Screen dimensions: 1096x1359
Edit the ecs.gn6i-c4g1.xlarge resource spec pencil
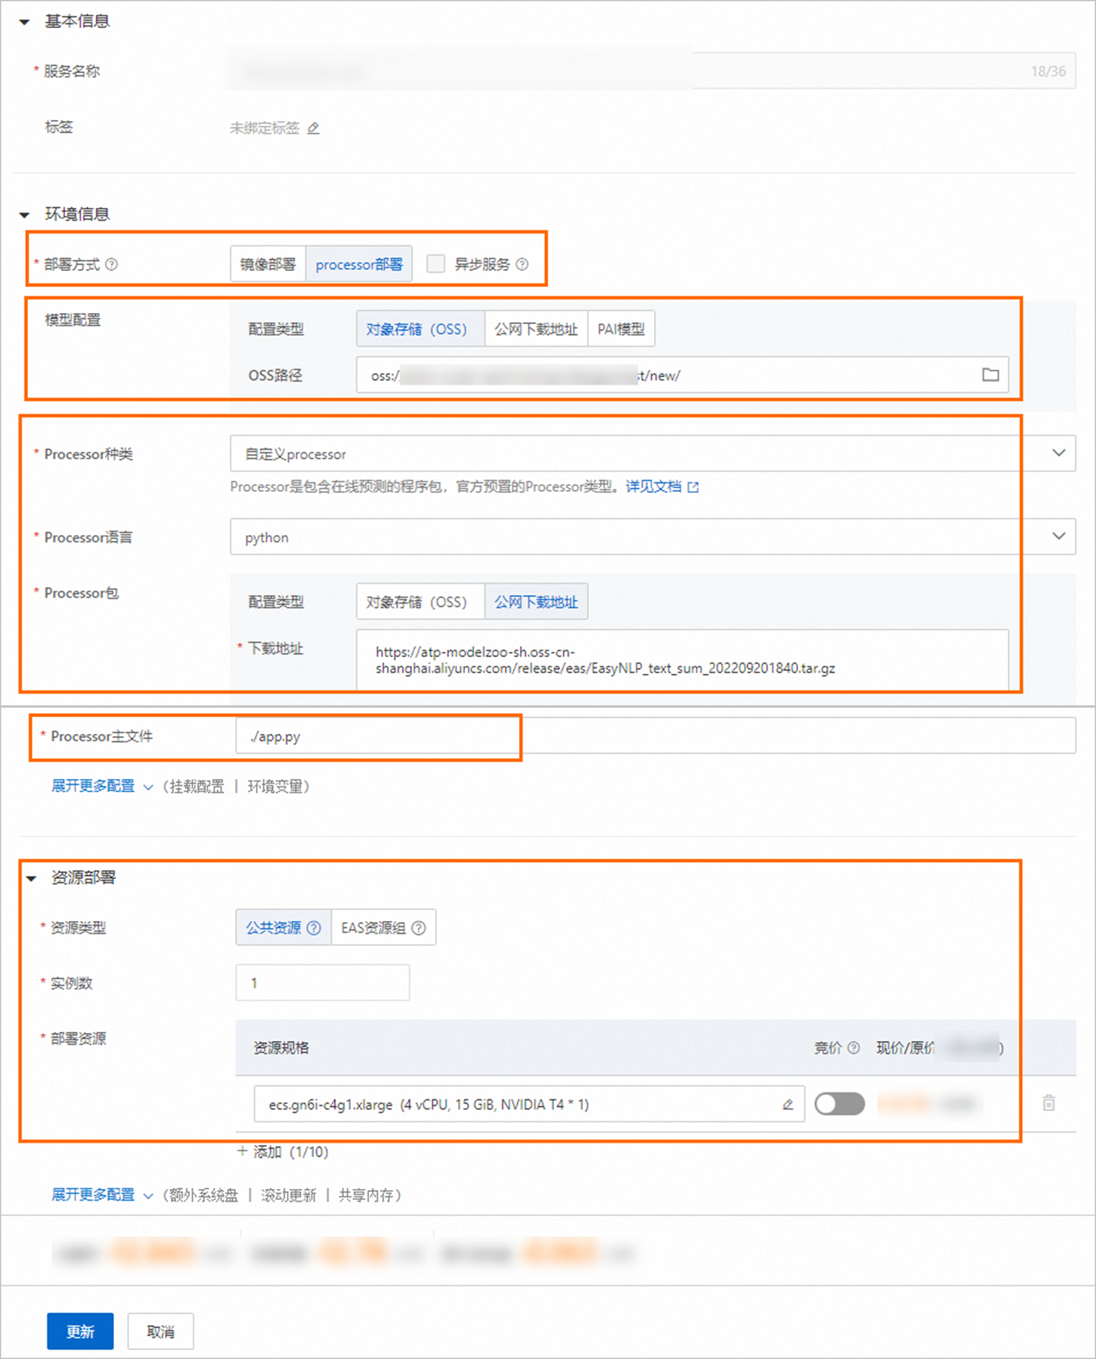click(788, 1105)
